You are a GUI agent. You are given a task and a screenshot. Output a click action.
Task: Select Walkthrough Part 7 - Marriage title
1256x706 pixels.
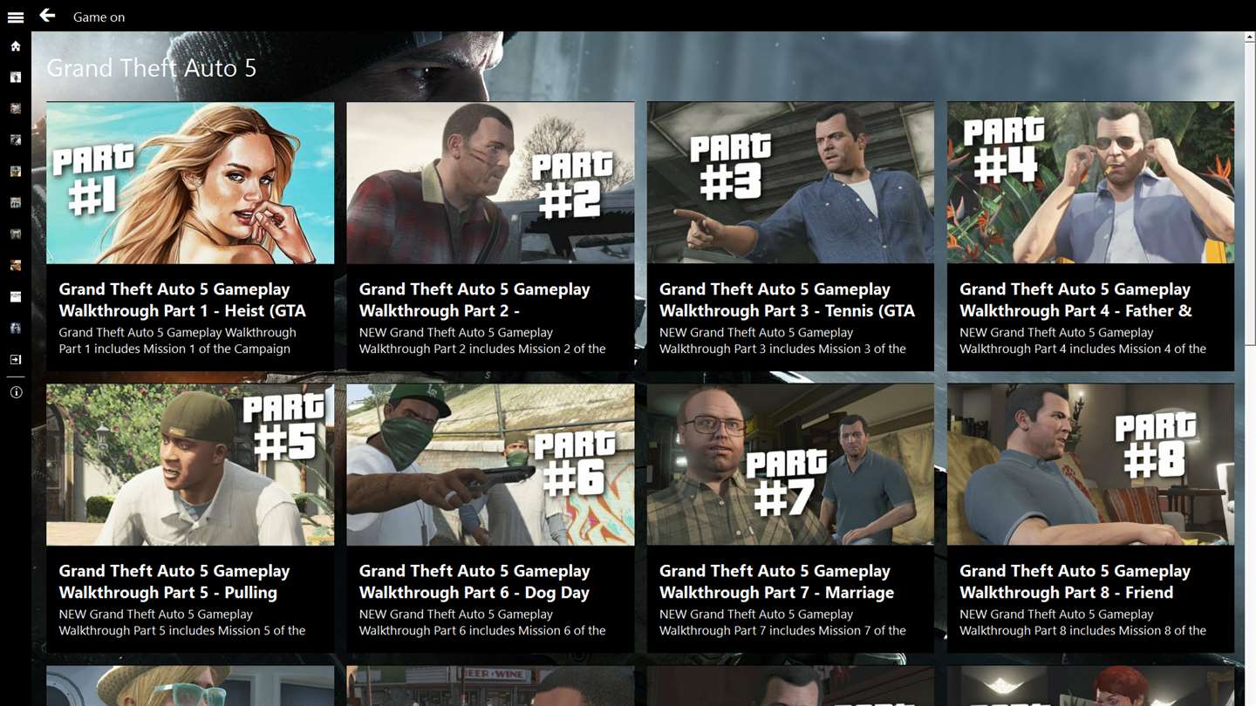click(776, 593)
